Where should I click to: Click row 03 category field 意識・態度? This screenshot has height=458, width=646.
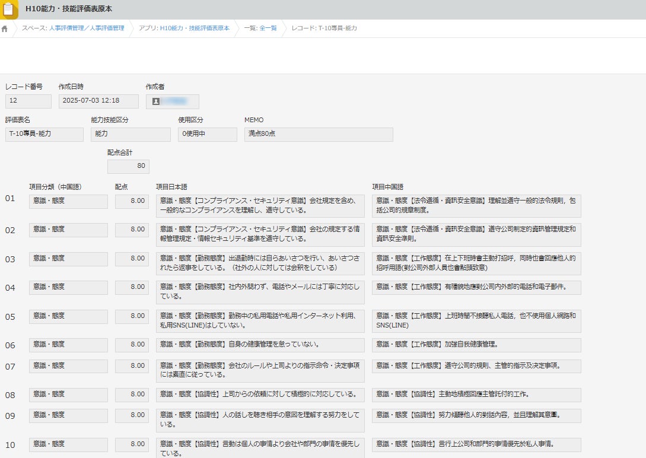click(x=68, y=259)
